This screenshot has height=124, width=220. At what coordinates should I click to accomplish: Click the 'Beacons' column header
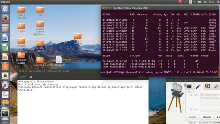(142, 14)
